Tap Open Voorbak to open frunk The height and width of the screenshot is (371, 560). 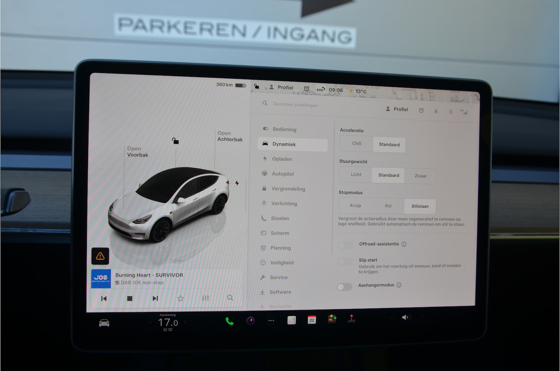coord(137,151)
